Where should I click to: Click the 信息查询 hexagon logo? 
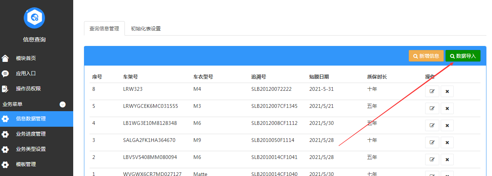click(x=34, y=17)
